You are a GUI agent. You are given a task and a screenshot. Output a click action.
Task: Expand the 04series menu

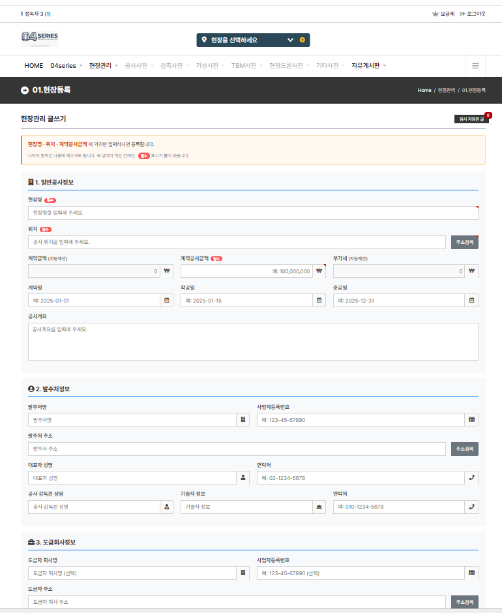pyautogui.click(x=66, y=66)
